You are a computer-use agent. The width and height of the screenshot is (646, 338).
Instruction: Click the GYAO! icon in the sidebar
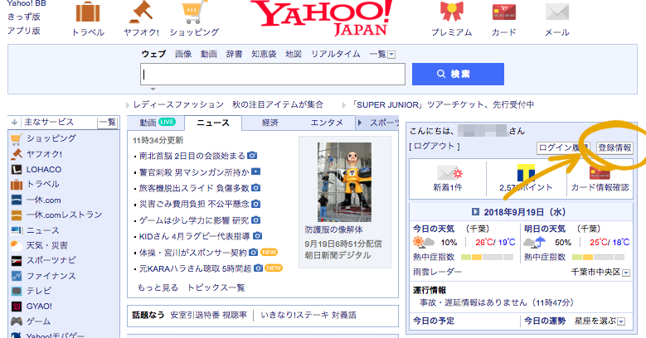tap(16, 307)
